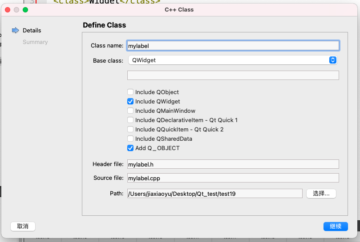The height and width of the screenshot is (242, 360).
Task: Click the 继续 continue button
Action: click(x=336, y=226)
